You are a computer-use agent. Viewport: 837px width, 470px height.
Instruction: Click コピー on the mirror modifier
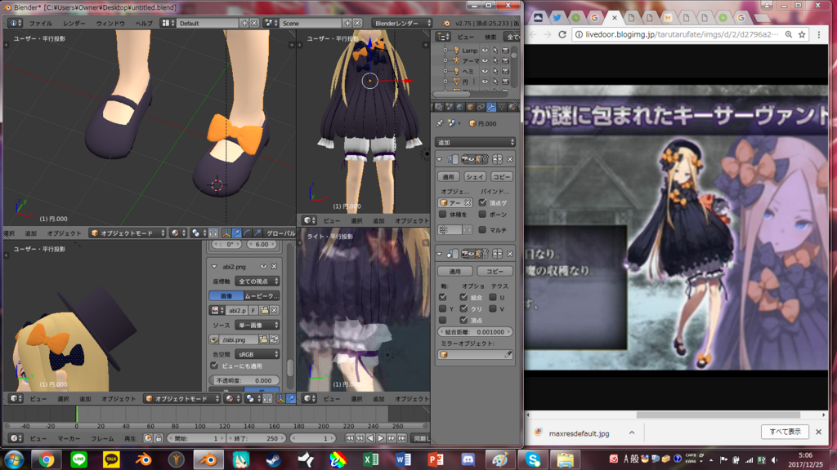pyautogui.click(x=495, y=271)
